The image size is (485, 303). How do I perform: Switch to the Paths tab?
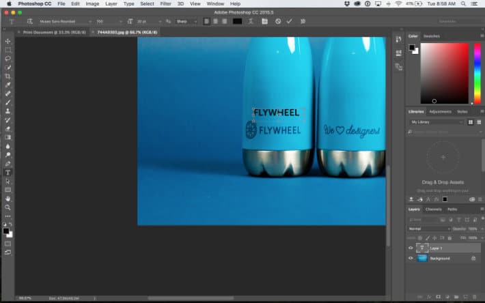(x=452, y=209)
